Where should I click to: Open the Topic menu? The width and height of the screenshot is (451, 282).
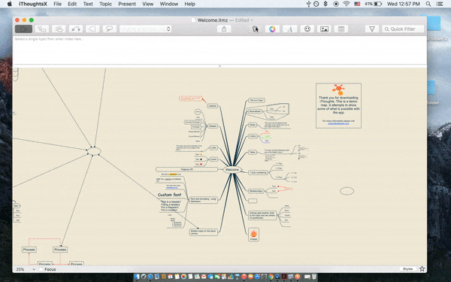point(105,4)
